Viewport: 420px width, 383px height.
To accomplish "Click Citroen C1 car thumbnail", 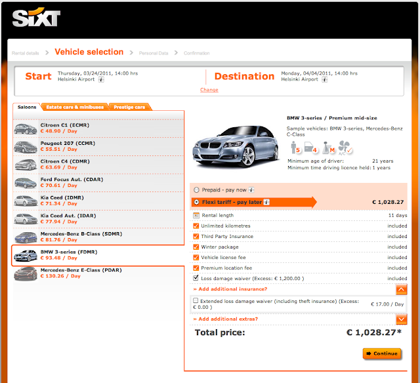I will (x=26, y=129).
